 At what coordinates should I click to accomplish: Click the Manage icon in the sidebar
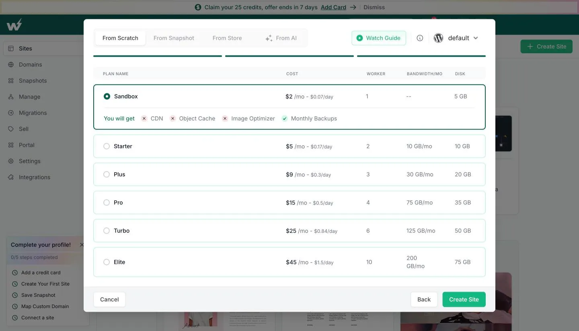11,97
